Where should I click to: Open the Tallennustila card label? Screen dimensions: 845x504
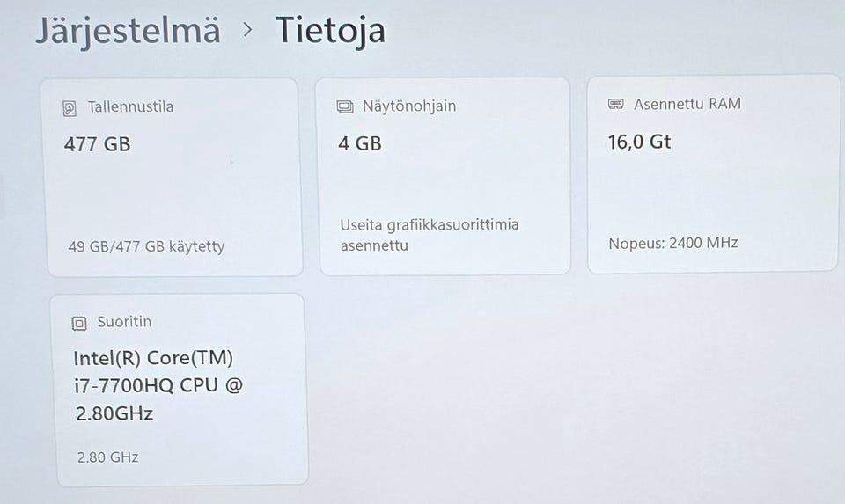point(130,107)
